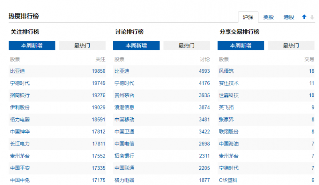Switch to the 沪深 tab
The height and width of the screenshot is (185, 319).
[248, 17]
